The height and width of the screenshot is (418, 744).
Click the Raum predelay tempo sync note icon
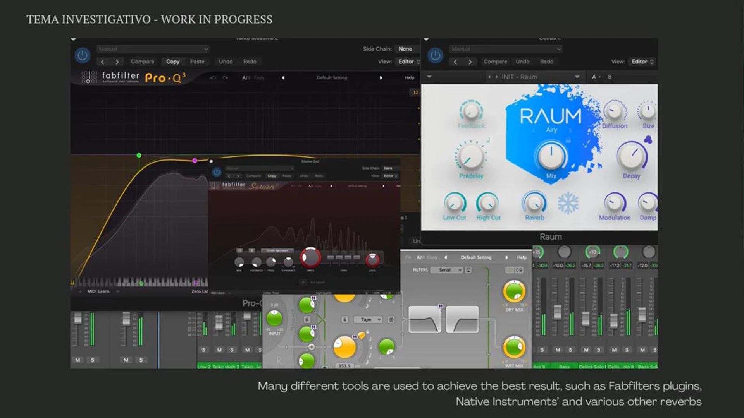click(488, 140)
